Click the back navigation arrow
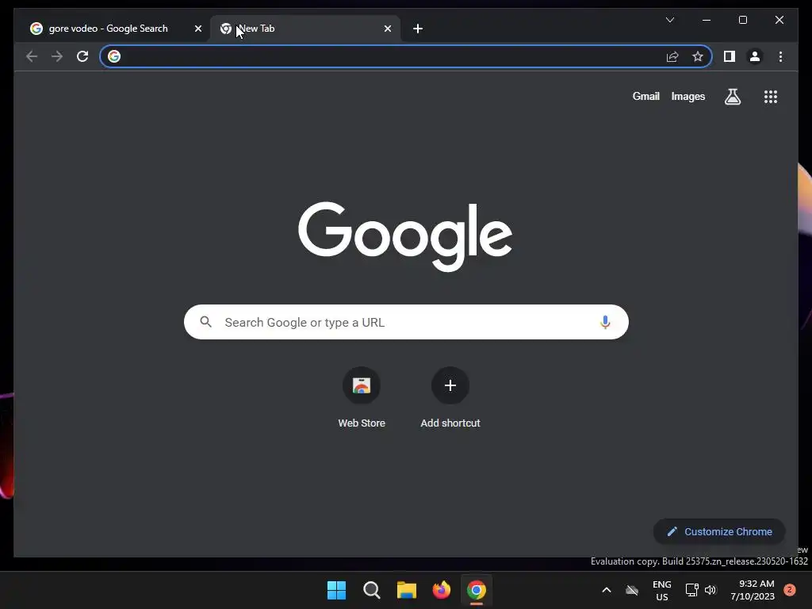 click(32, 56)
